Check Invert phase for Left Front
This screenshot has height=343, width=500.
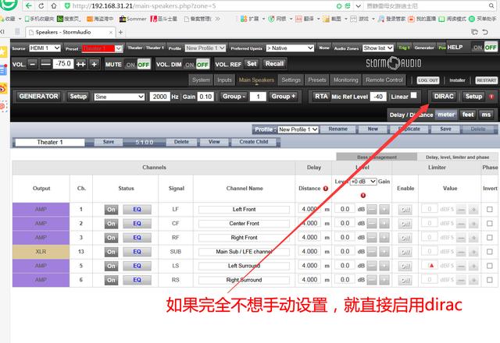tap(490, 210)
